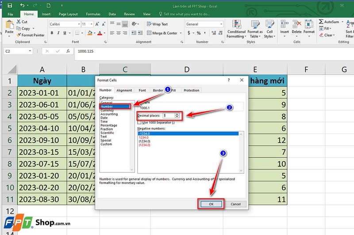Click the Comma Style icon
This screenshot has width=354, height=235.
[205, 33]
